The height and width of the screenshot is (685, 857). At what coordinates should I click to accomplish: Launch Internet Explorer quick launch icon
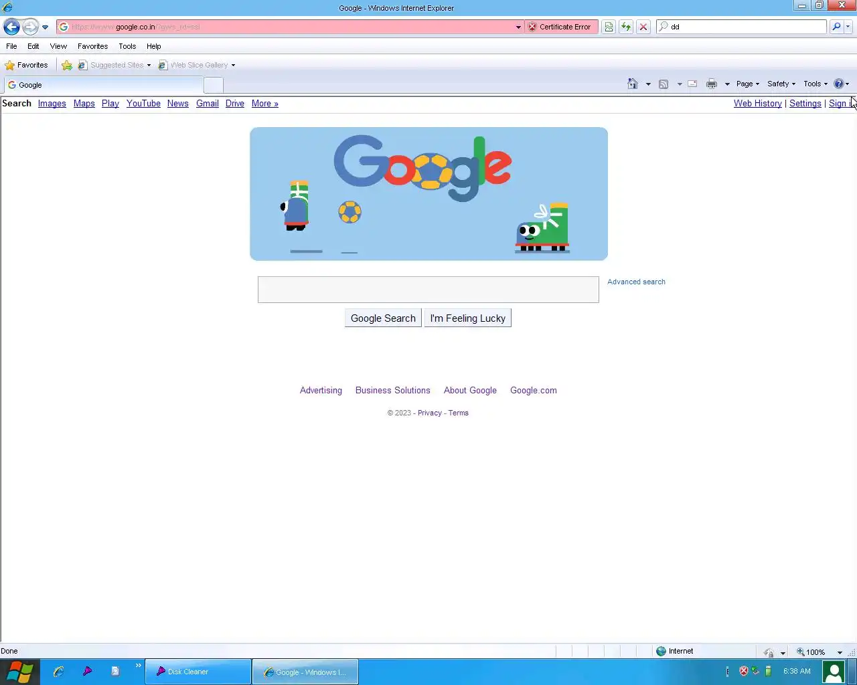tap(58, 671)
